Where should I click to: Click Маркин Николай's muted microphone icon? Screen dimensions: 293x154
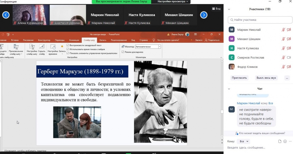coord(283,30)
